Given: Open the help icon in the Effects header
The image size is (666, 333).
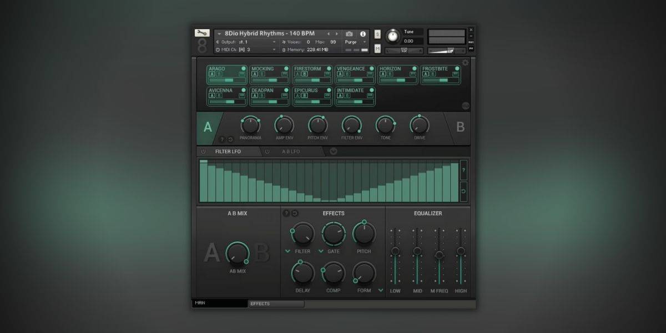Looking at the screenshot, I should (286, 213).
